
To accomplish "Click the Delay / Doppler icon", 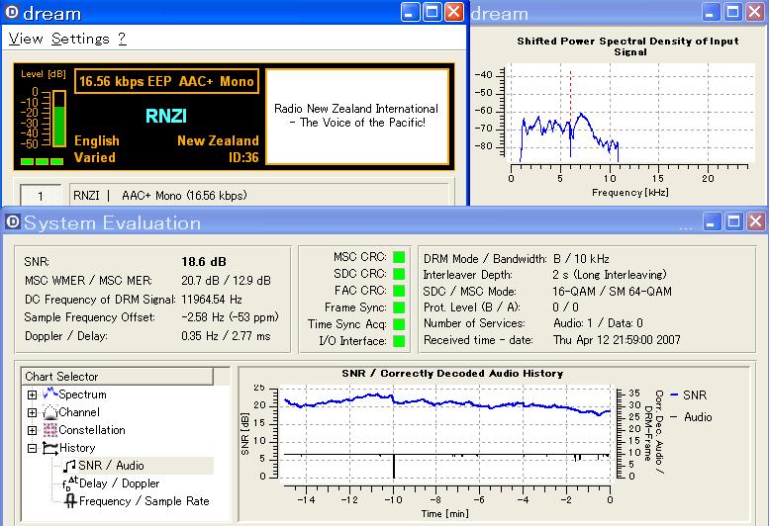I will click(69, 483).
